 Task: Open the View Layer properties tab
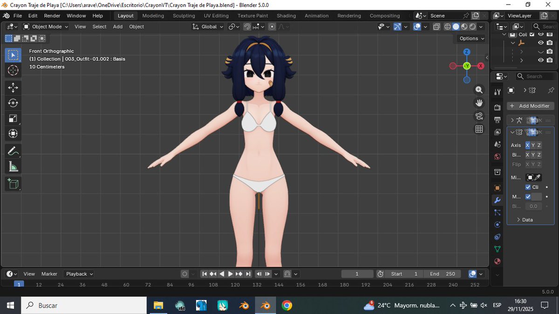click(497, 132)
